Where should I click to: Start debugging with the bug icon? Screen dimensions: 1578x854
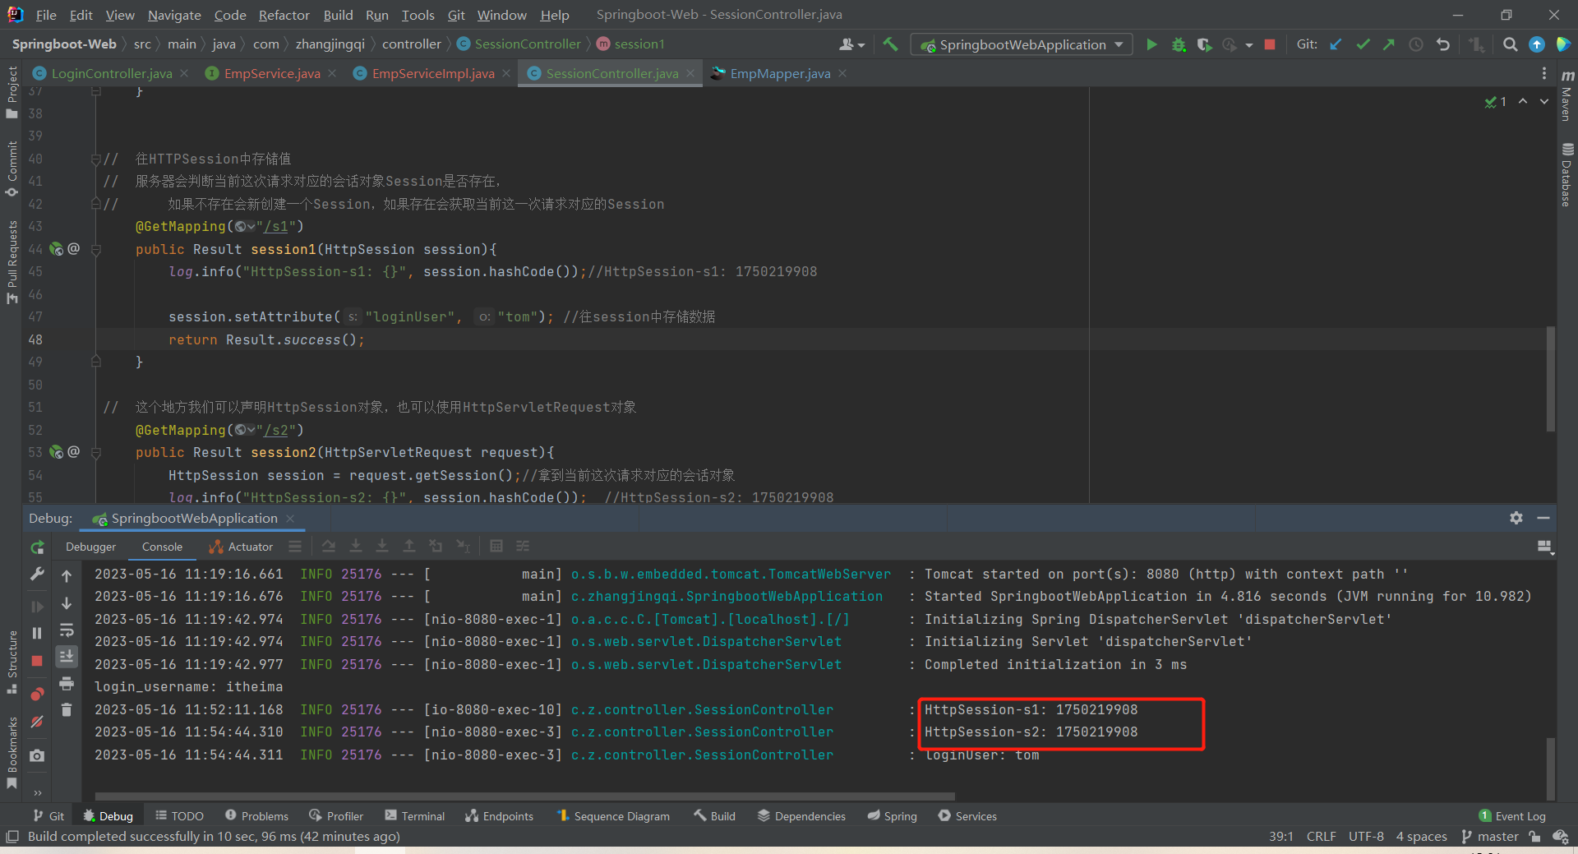coord(1179,44)
